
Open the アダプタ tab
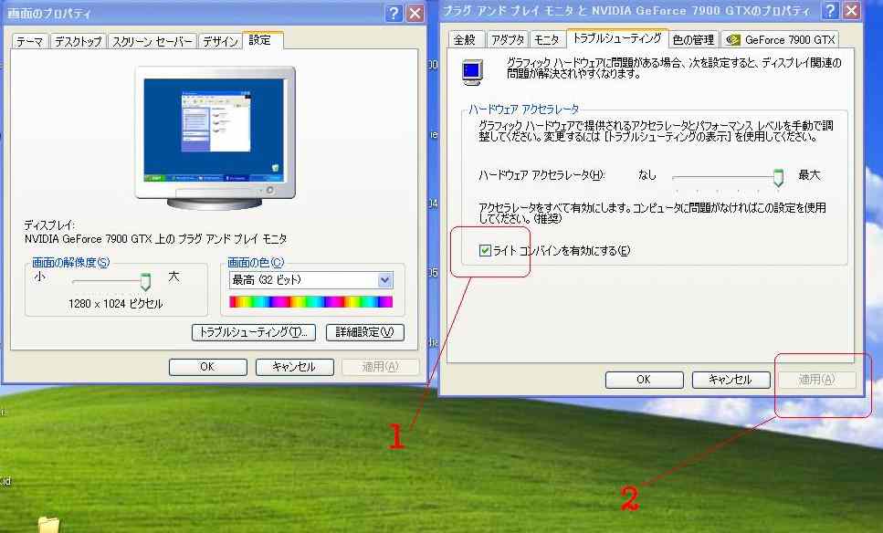point(508,39)
